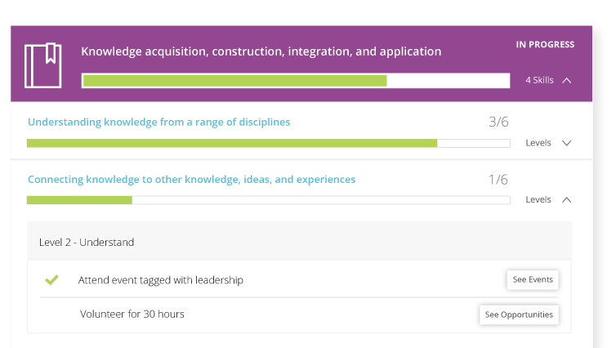The image size is (616, 348).
Task: Collapse Levels chevron for Connecting knowledge skill
Action: pyautogui.click(x=567, y=199)
